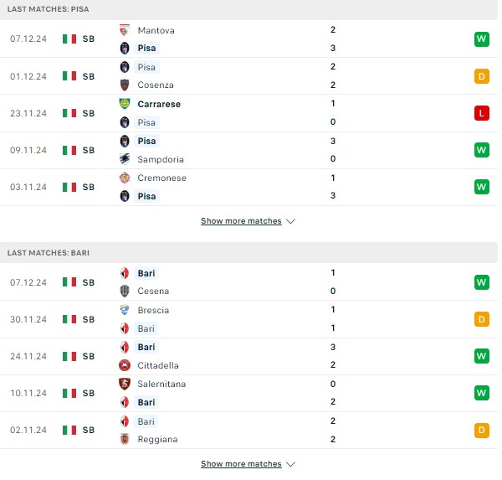Click the green W badge for Mantova vs Pisa

482,39
